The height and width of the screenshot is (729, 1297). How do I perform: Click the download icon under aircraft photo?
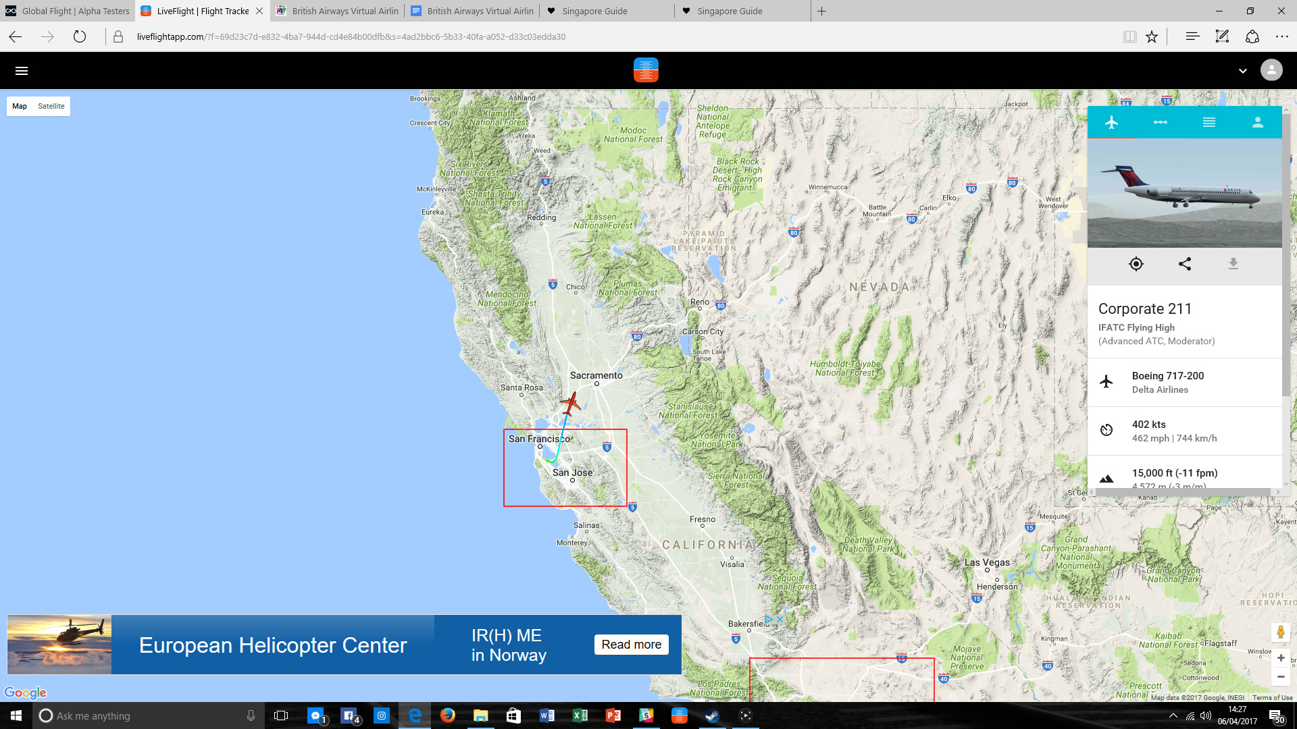coord(1233,264)
